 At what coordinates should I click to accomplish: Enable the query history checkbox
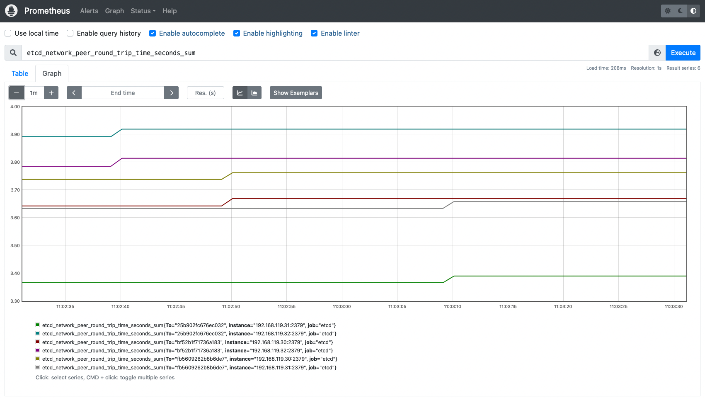pyautogui.click(x=70, y=33)
